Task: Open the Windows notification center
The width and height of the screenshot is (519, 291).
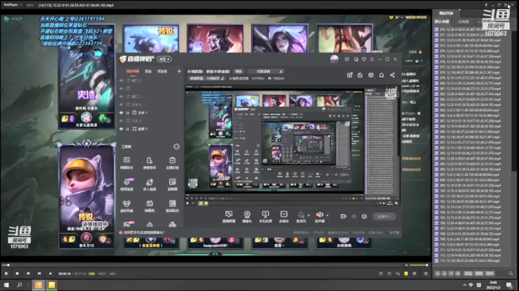Action: coord(509,285)
